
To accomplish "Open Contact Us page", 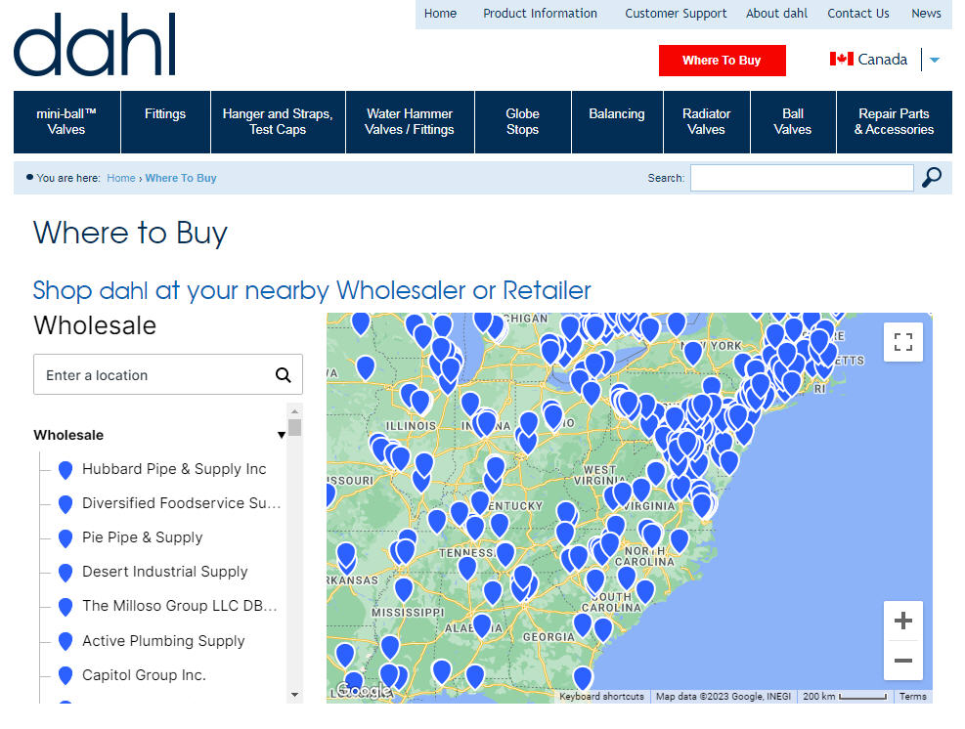I will (x=857, y=14).
